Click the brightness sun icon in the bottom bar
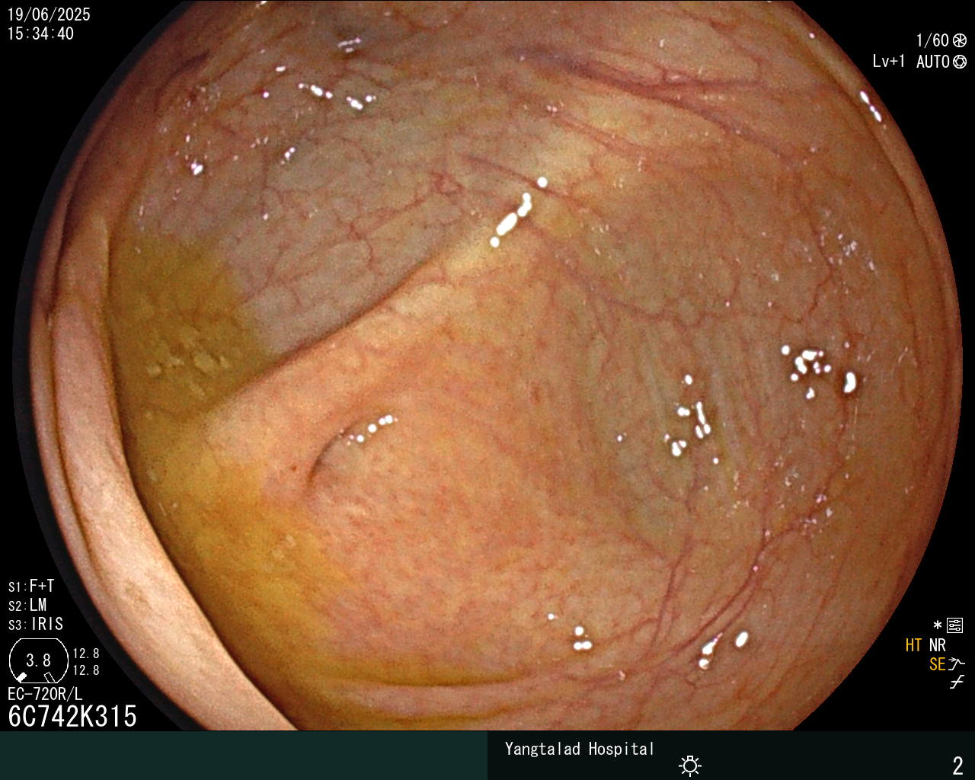975x780 pixels. tap(690, 765)
